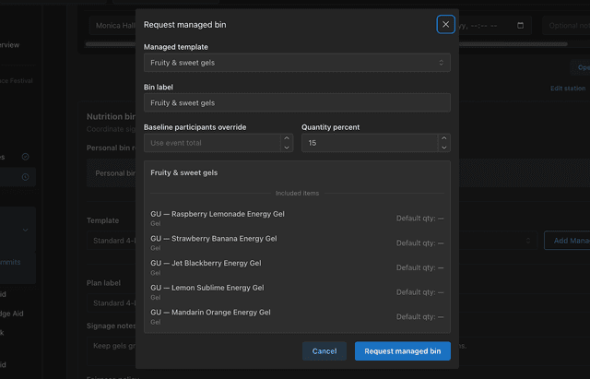The width and height of the screenshot is (590, 379).
Task: Select GU Strawberry Banana Energy Gel item
Action: [x=214, y=239]
